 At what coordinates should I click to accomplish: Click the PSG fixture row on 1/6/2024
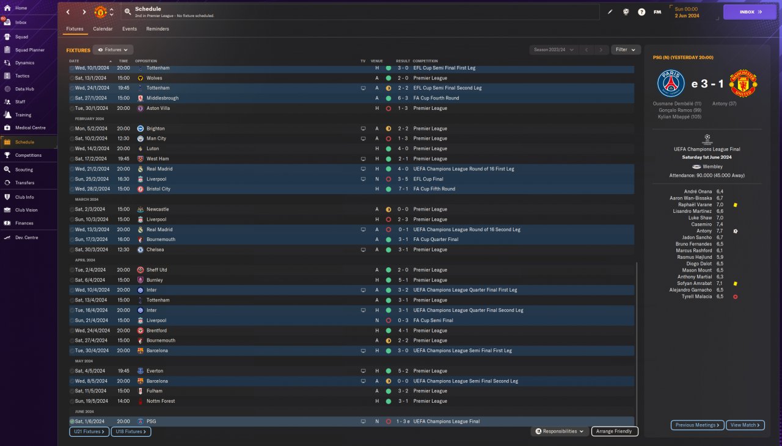[x=351, y=422]
